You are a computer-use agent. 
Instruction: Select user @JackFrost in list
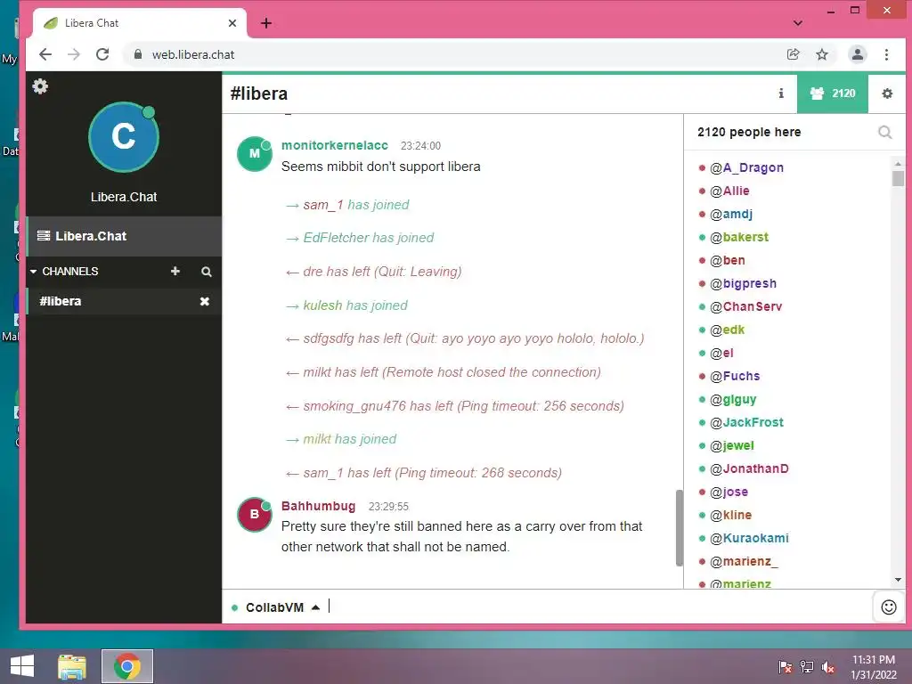point(746,422)
